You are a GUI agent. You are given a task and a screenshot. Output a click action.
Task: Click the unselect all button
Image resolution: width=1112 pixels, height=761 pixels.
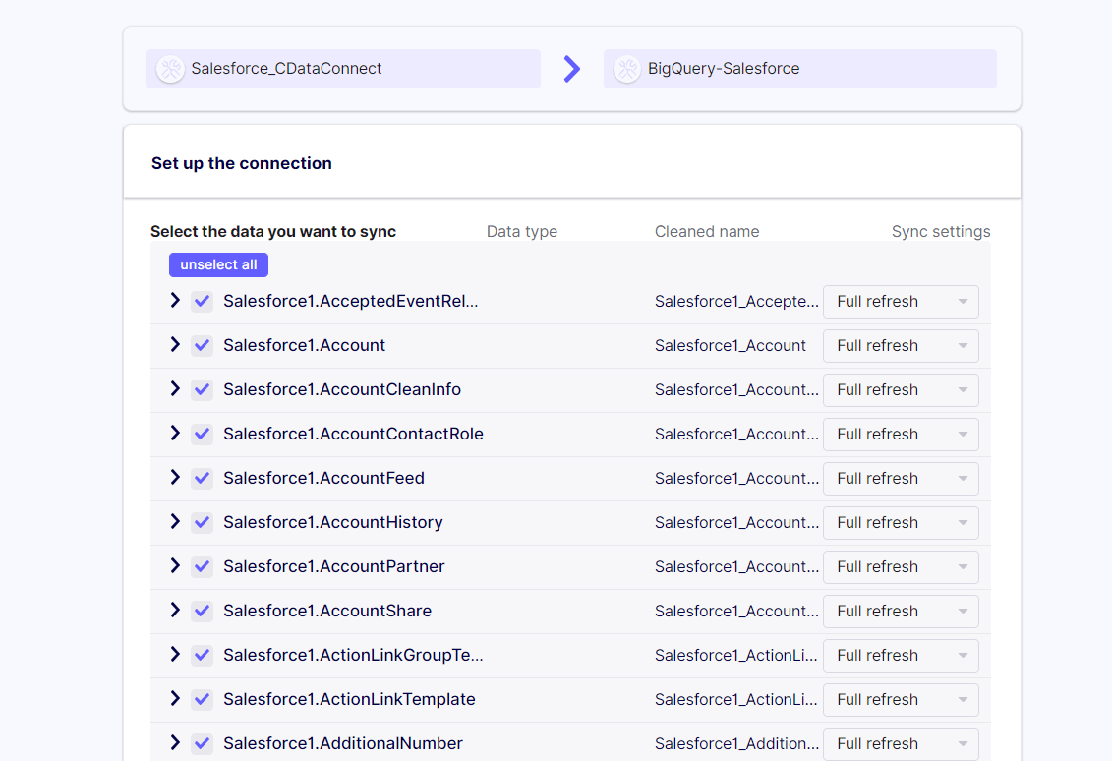click(218, 265)
